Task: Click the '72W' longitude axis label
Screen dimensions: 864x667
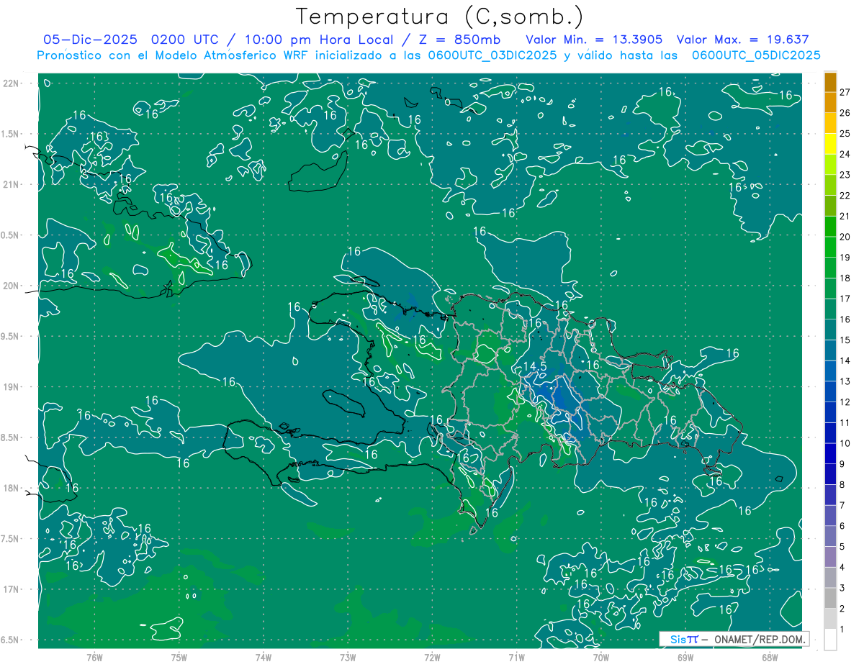Action: (432, 657)
